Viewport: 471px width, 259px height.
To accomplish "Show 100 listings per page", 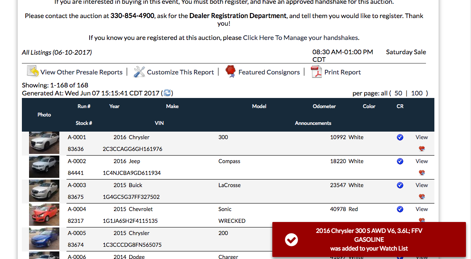I will [417, 93].
